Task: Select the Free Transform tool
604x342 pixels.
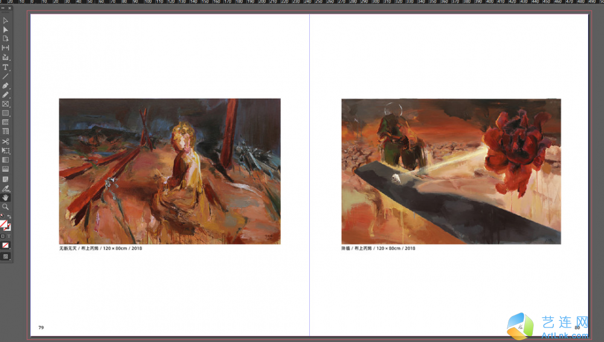Action: 5,151
